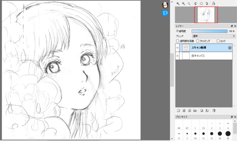This screenshot has height=141, width=237.
Task: Close the ブラシサイズ panel
Action: (x=235, y=117)
